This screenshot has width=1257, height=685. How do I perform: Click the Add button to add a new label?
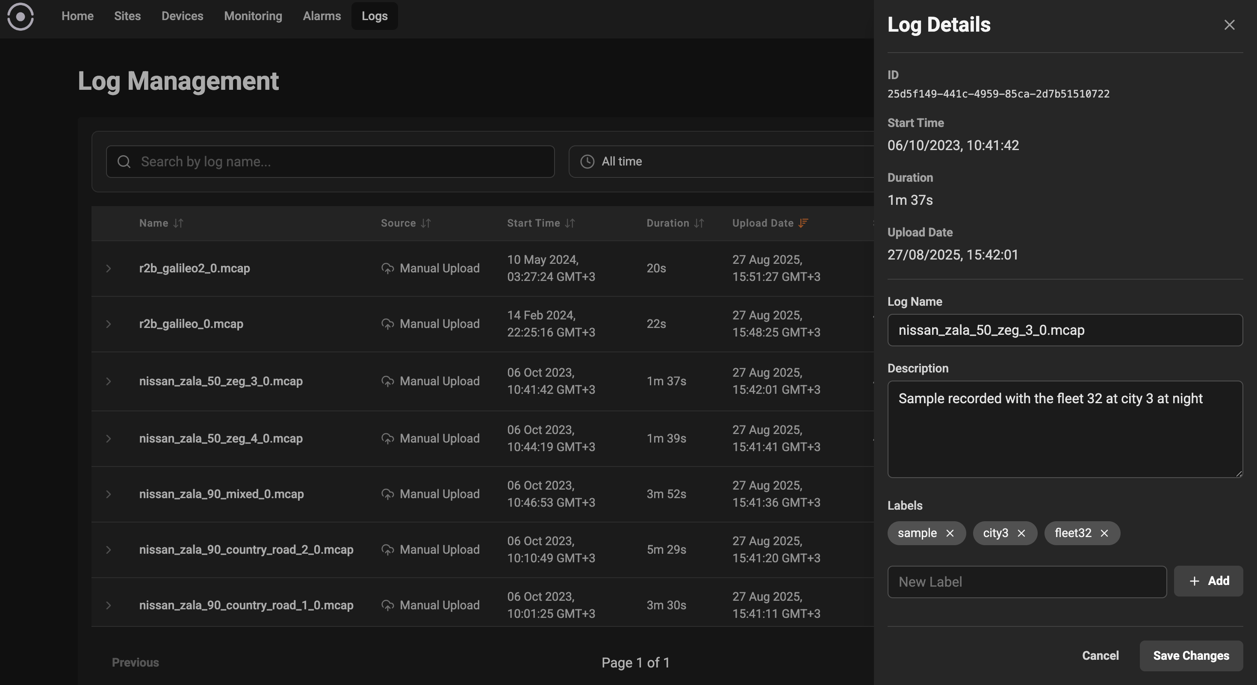coord(1208,581)
